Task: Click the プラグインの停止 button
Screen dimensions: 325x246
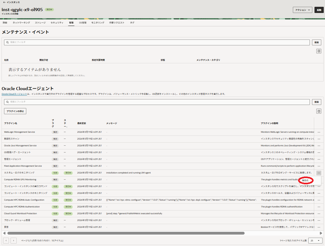Action: (x=15, y=111)
